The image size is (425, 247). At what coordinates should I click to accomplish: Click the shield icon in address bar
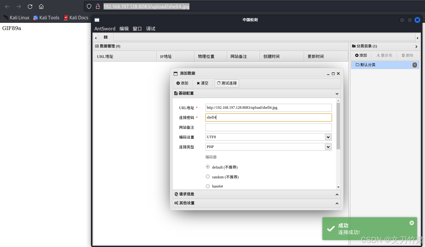(89, 6)
